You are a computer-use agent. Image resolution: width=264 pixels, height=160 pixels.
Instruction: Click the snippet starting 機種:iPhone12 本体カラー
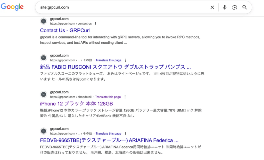point(121,113)
